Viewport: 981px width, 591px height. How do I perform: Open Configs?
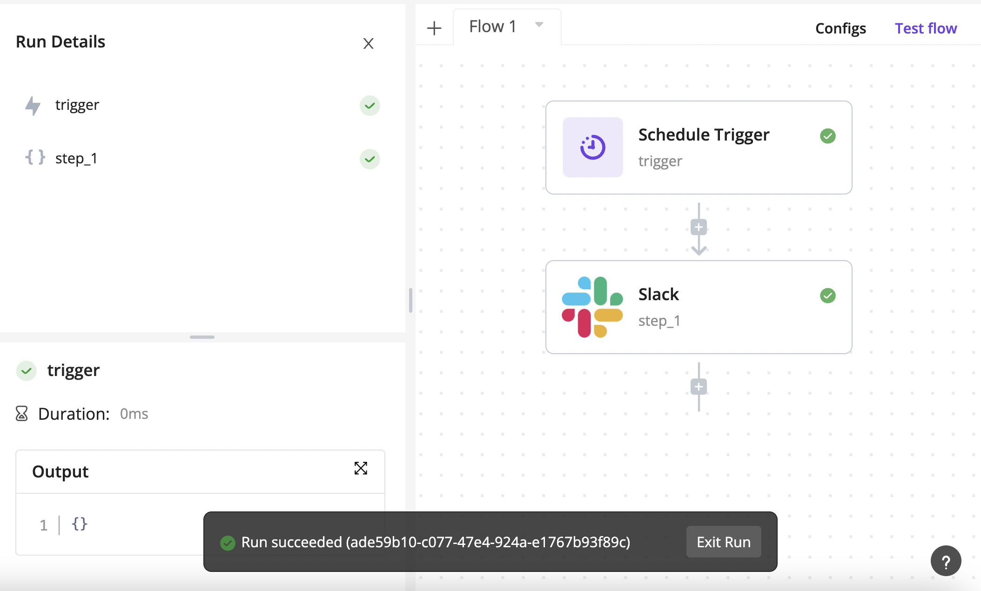pos(840,28)
